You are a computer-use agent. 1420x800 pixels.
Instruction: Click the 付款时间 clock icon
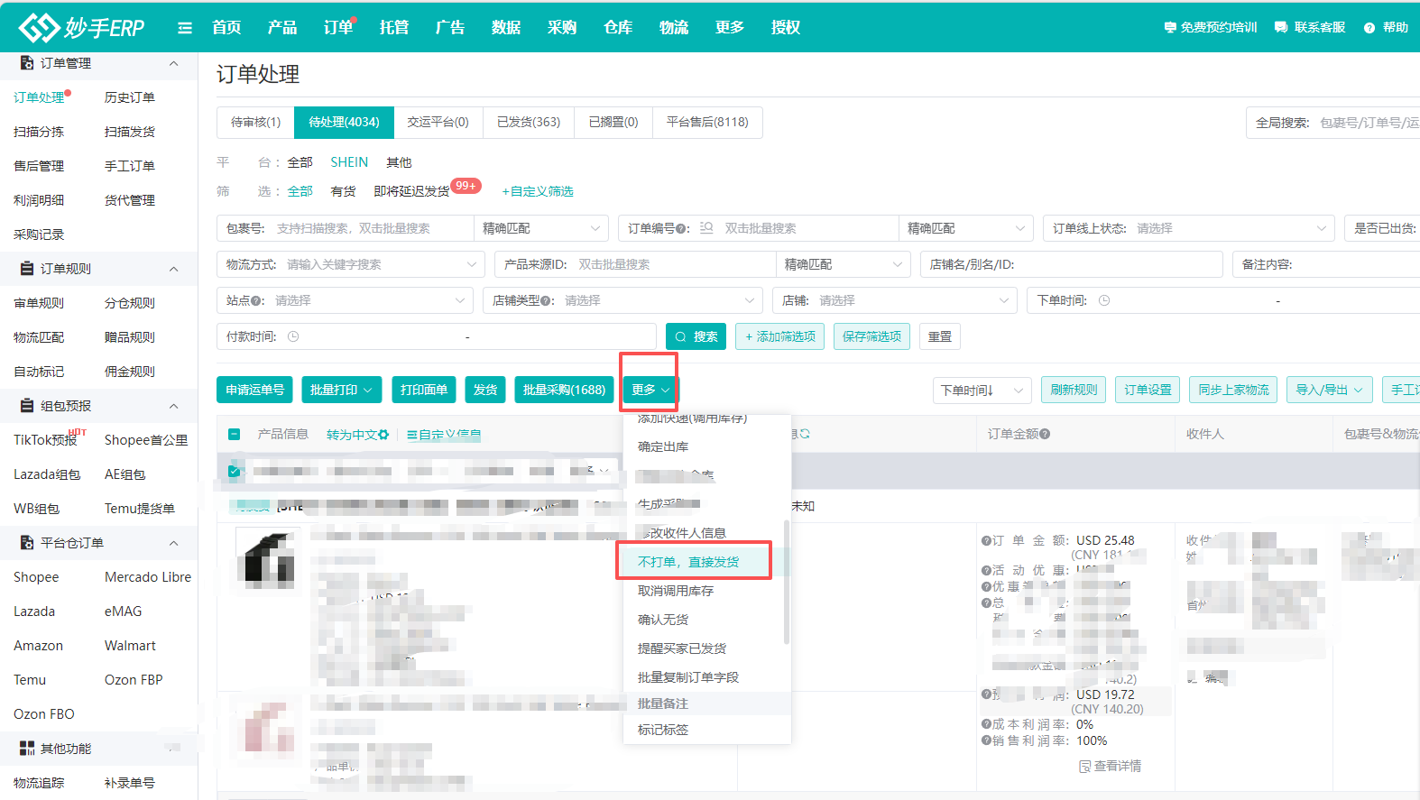coord(293,336)
